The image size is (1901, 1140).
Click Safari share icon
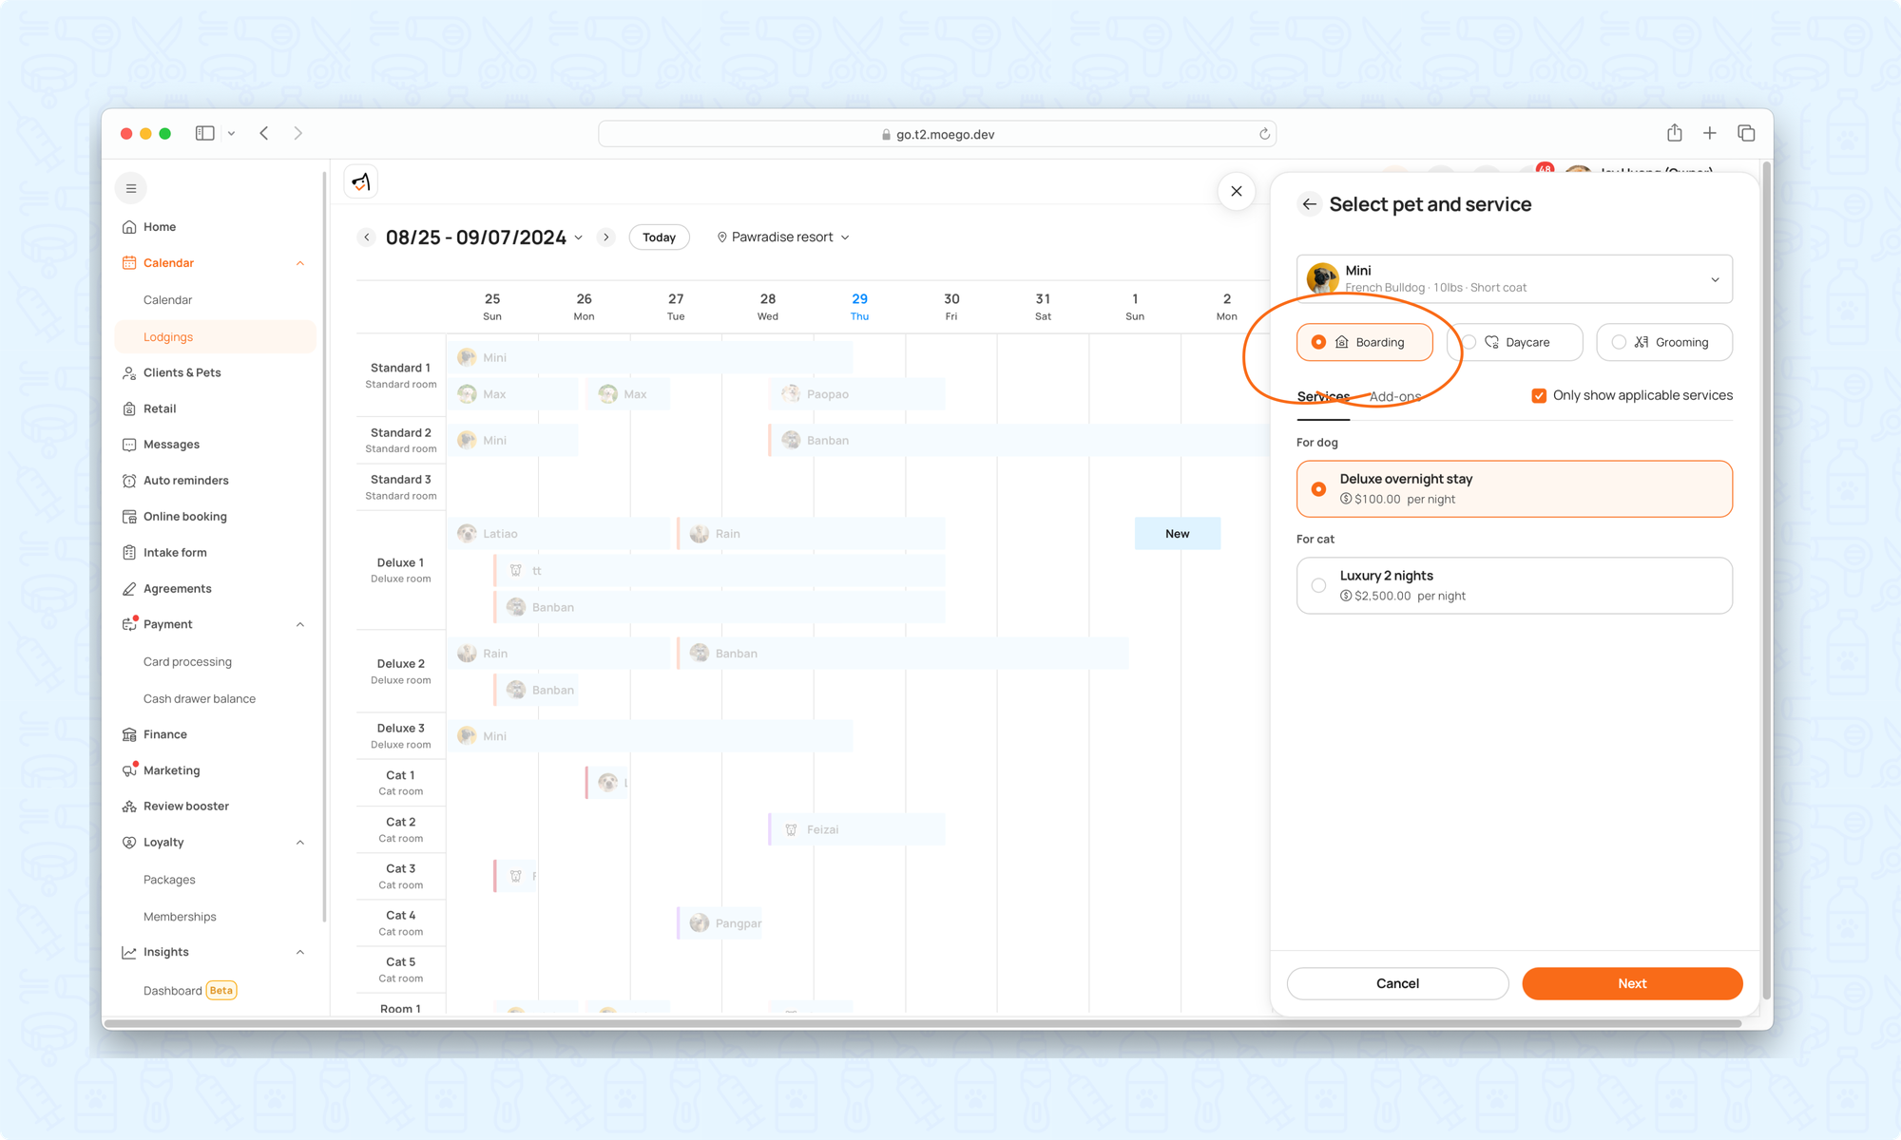[x=1674, y=133]
